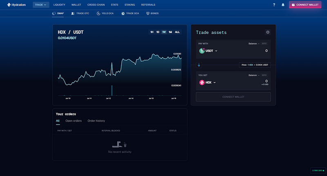Open the Wallet menu item
Viewport: 327px width, 176px height.
click(76, 5)
